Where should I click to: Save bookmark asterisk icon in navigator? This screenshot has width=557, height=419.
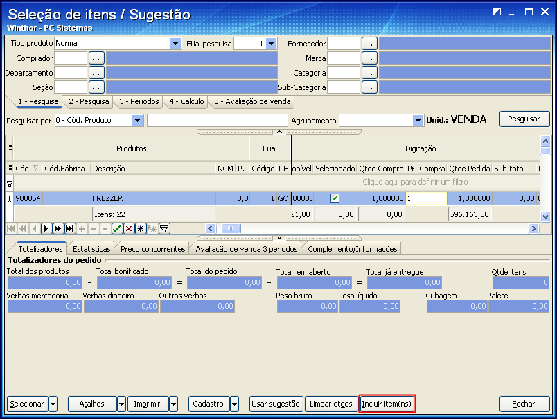click(x=141, y=229)
